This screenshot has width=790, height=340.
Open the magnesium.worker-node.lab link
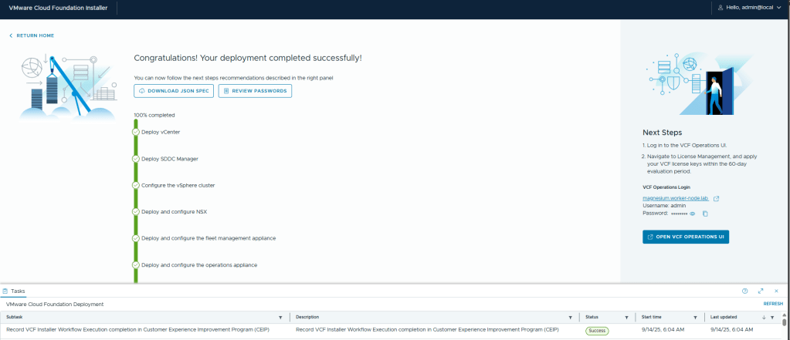pos(676,198)
